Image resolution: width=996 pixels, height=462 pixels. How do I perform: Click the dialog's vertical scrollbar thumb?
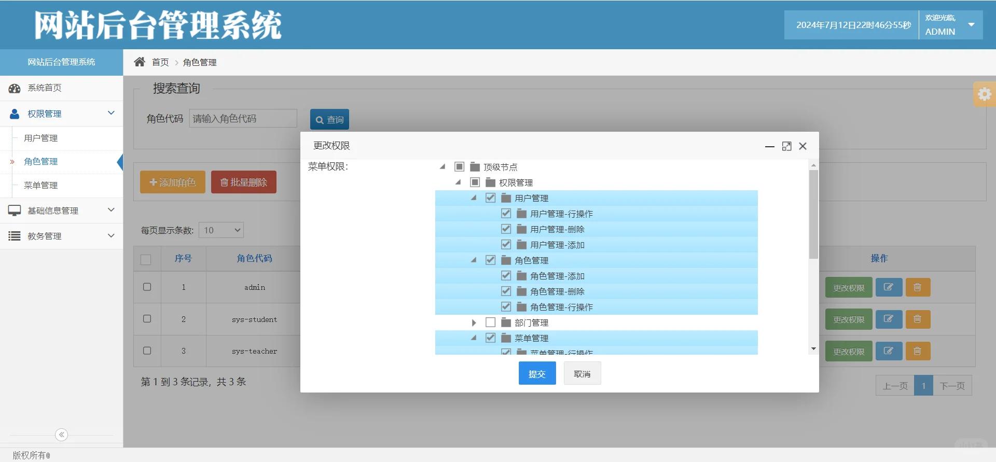tap(813, 214)
